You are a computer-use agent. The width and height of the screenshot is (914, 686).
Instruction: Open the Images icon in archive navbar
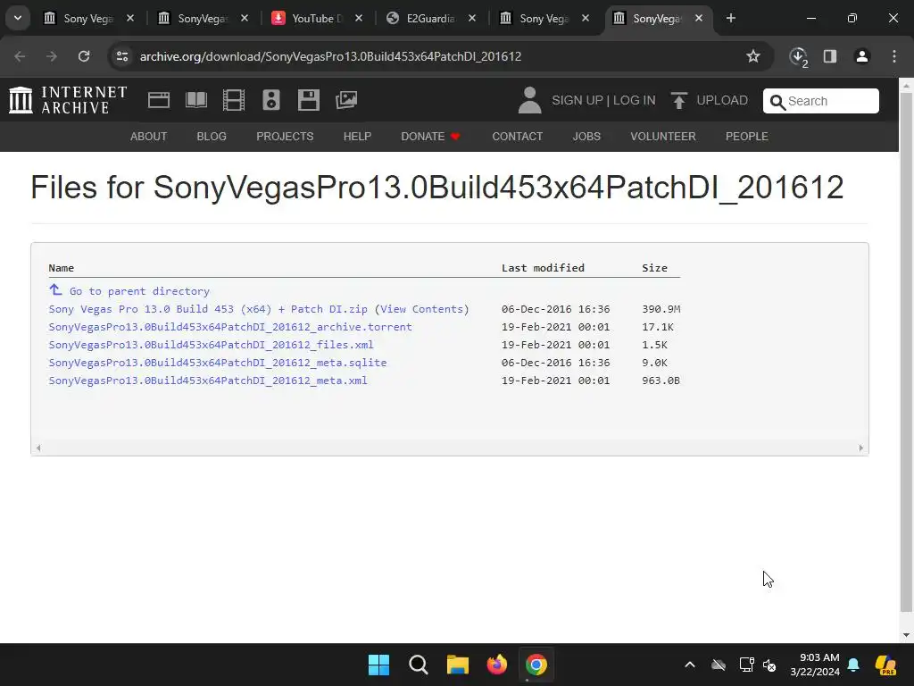pos(346,100)
